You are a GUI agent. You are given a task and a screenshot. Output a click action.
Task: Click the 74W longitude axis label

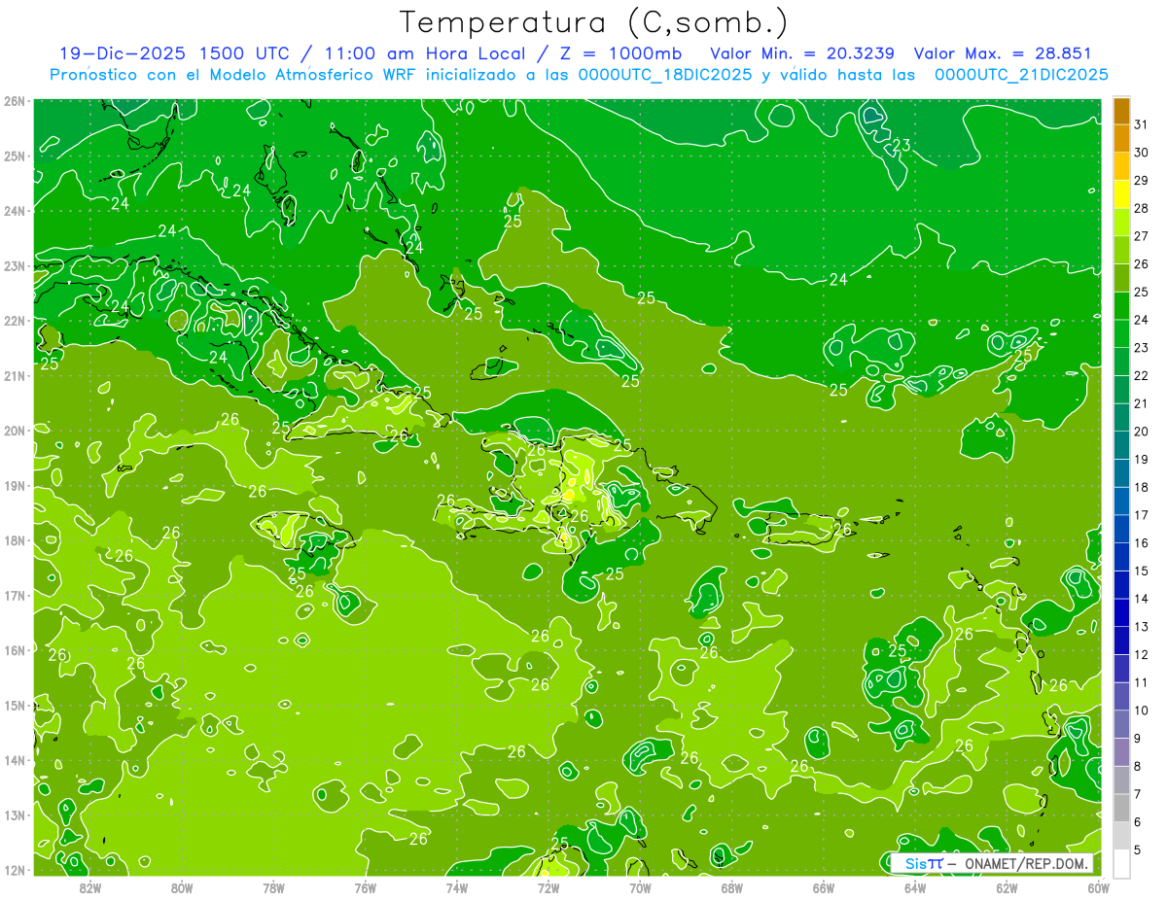coord(457,887)
